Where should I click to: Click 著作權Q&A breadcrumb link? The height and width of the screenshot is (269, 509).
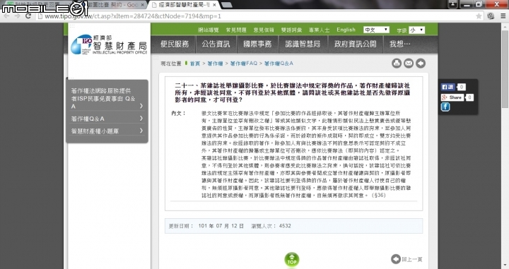[279, 64]
